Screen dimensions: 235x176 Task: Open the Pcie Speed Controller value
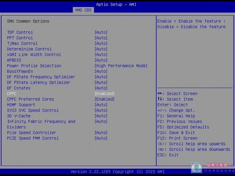(x=101, y=133)
